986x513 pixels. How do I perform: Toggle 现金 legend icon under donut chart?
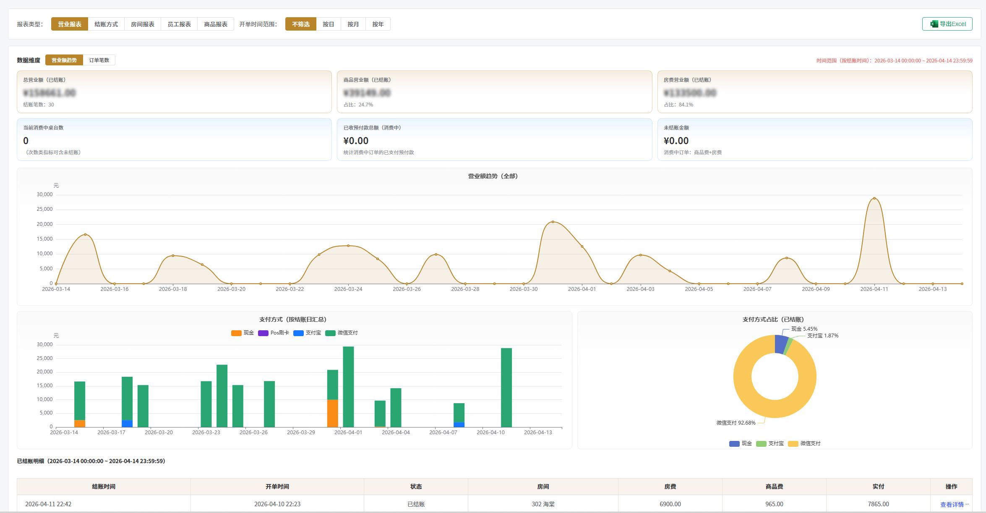point(734,444)
